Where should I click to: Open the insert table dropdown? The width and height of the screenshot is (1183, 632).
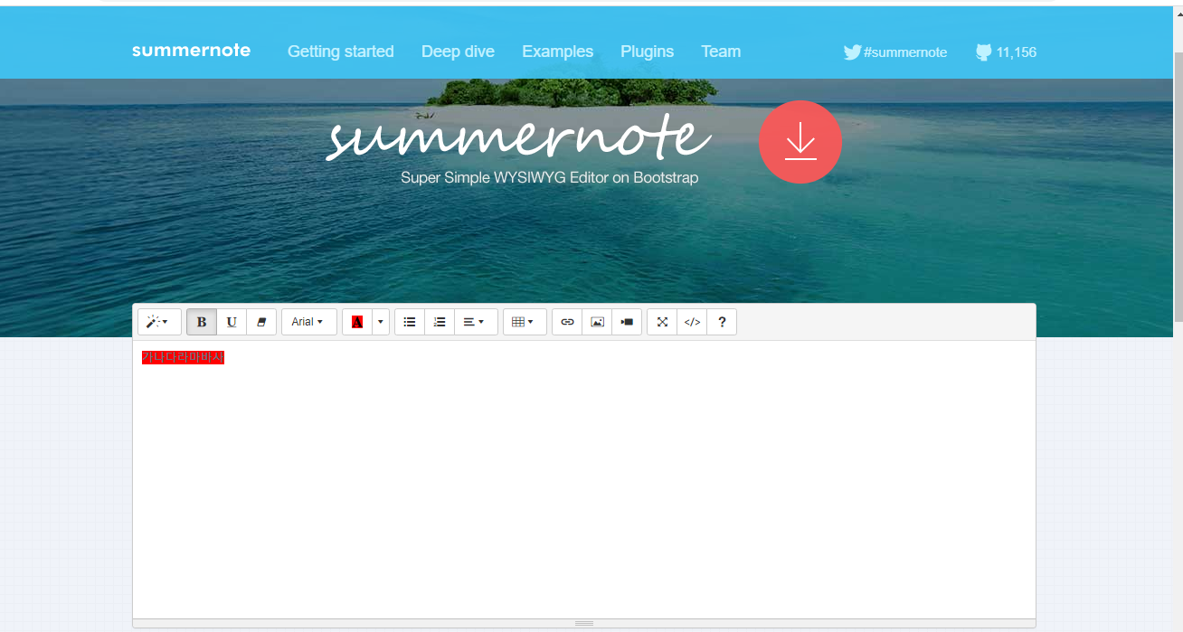pos(525,322)
